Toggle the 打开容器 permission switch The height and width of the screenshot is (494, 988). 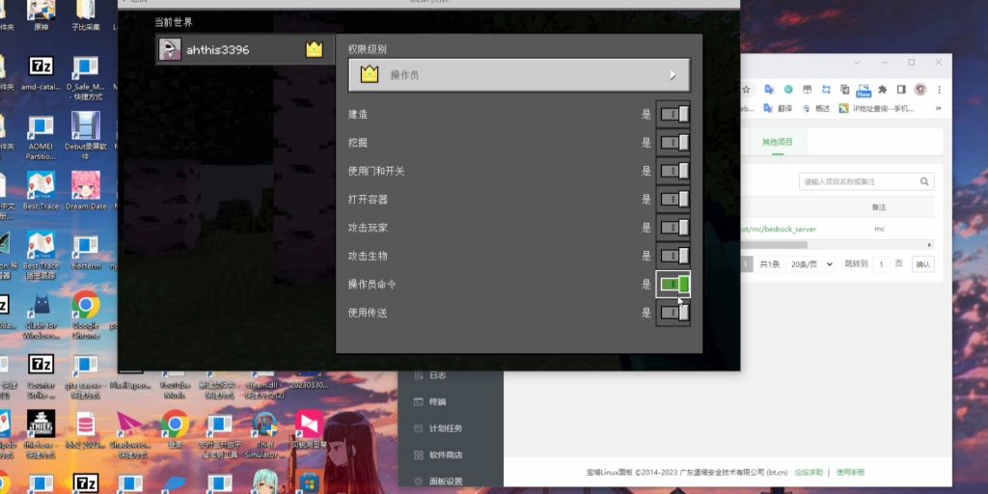pyautogui.click(x=672, y=199)
